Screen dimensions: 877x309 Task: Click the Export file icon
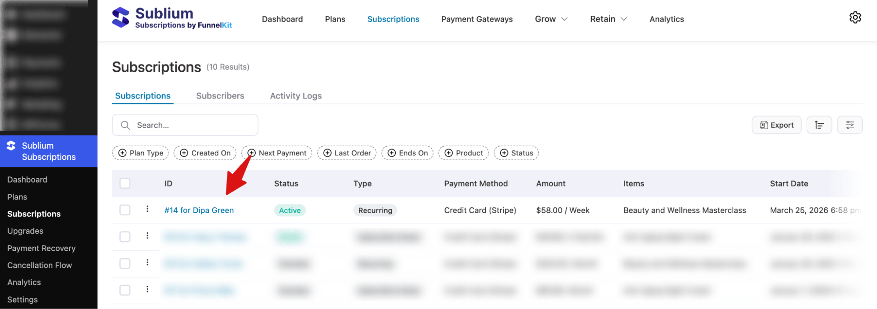point(764,125)
